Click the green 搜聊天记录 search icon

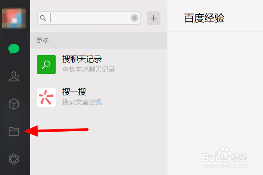[46, 64]
